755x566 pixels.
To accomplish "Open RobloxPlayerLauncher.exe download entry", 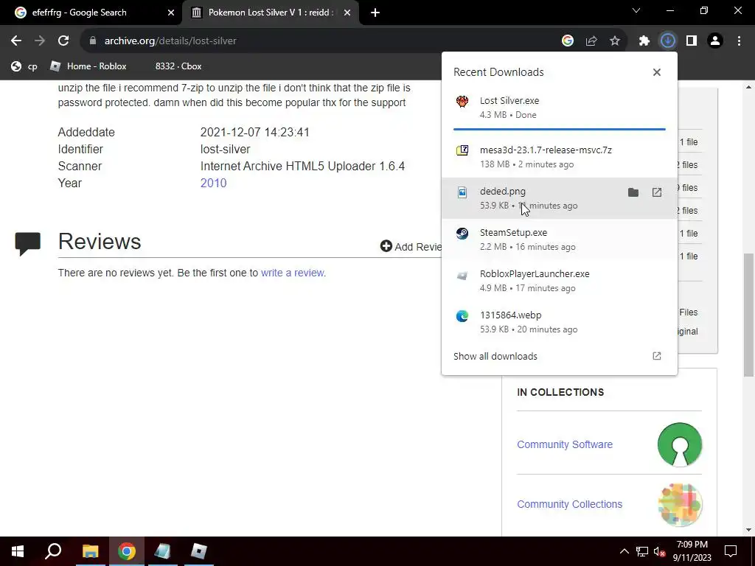I will (x=559, y=281).
